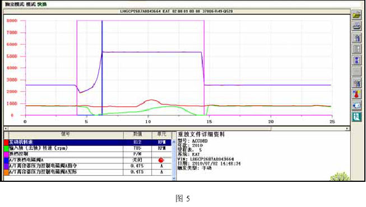Open the 快捷 menu item
366x207 pixels.
click(x=42, y=4)
